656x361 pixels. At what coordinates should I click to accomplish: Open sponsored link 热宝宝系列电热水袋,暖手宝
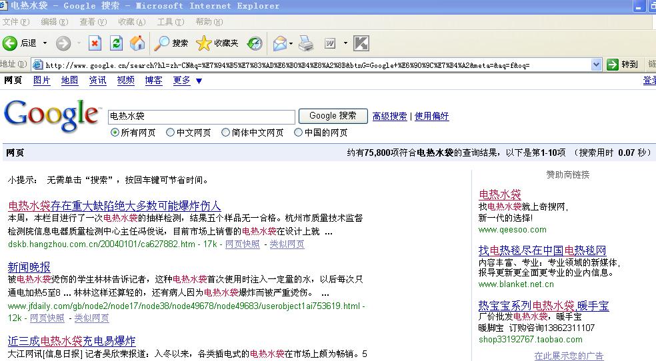click(x=543, y=306)
